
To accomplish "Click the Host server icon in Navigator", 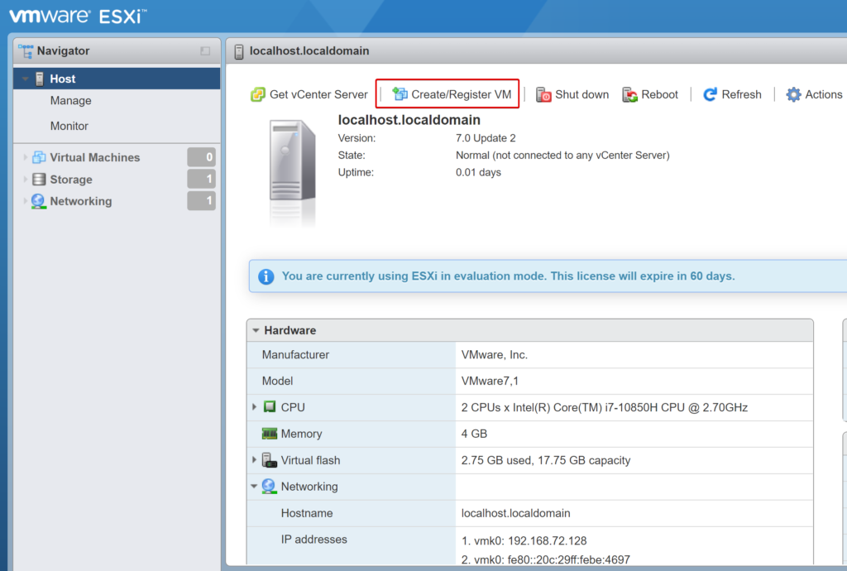I will tap(40, 79).
